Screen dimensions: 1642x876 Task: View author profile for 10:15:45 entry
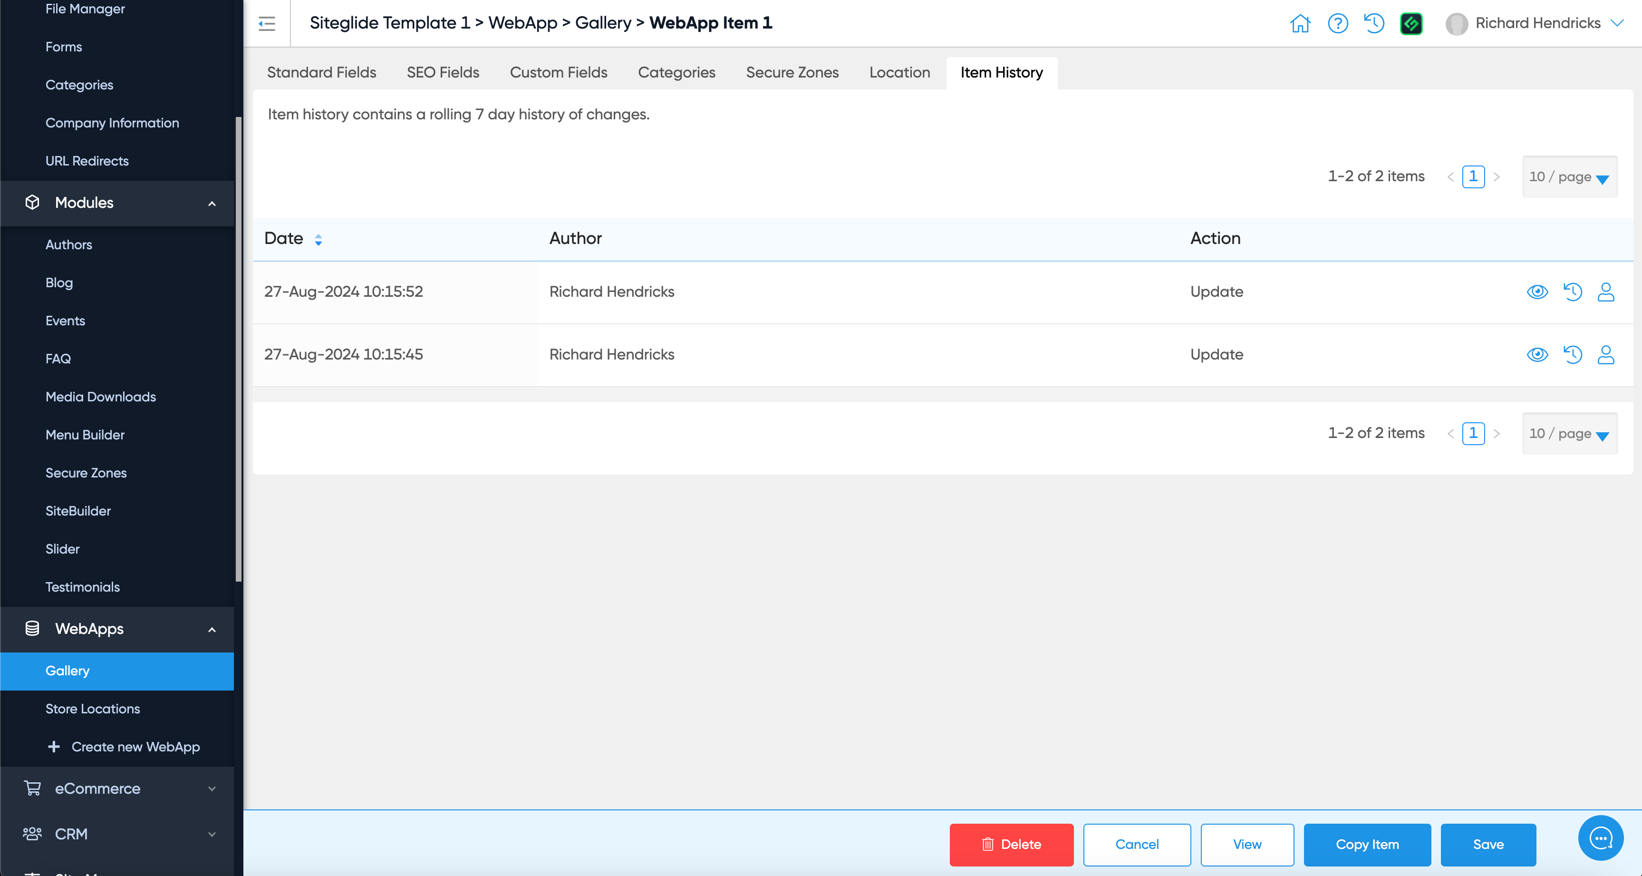click(1606, 354)
